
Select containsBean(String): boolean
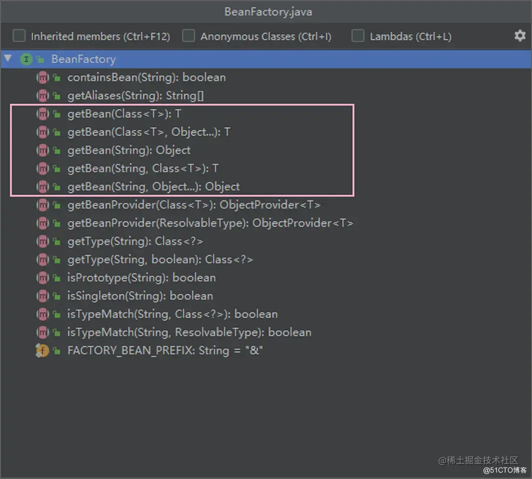pyautogui.click(x=147, y=77)
